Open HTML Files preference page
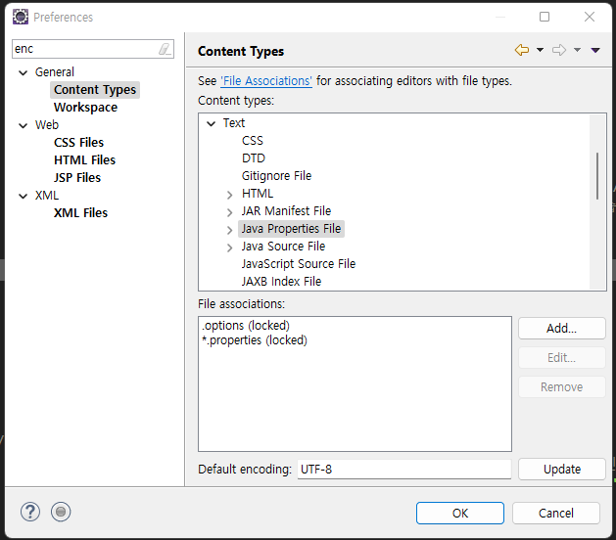 click(x=84, y=160)
